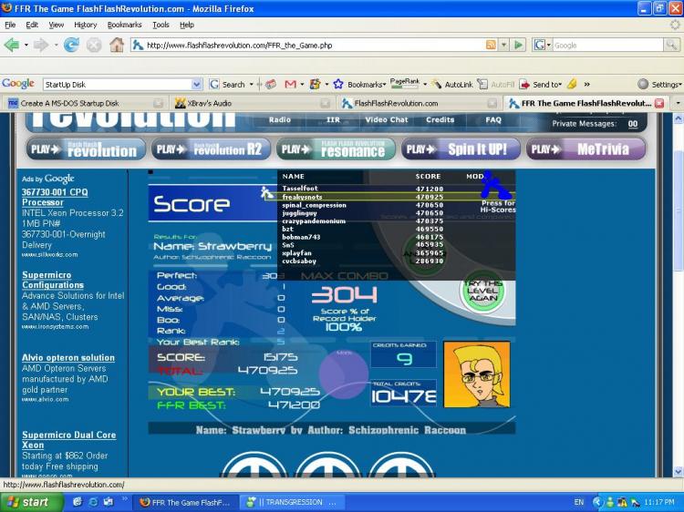Viewport: 684px width, 512px height.
Task: Click the player avatar picture
Action: click(477, 374)
